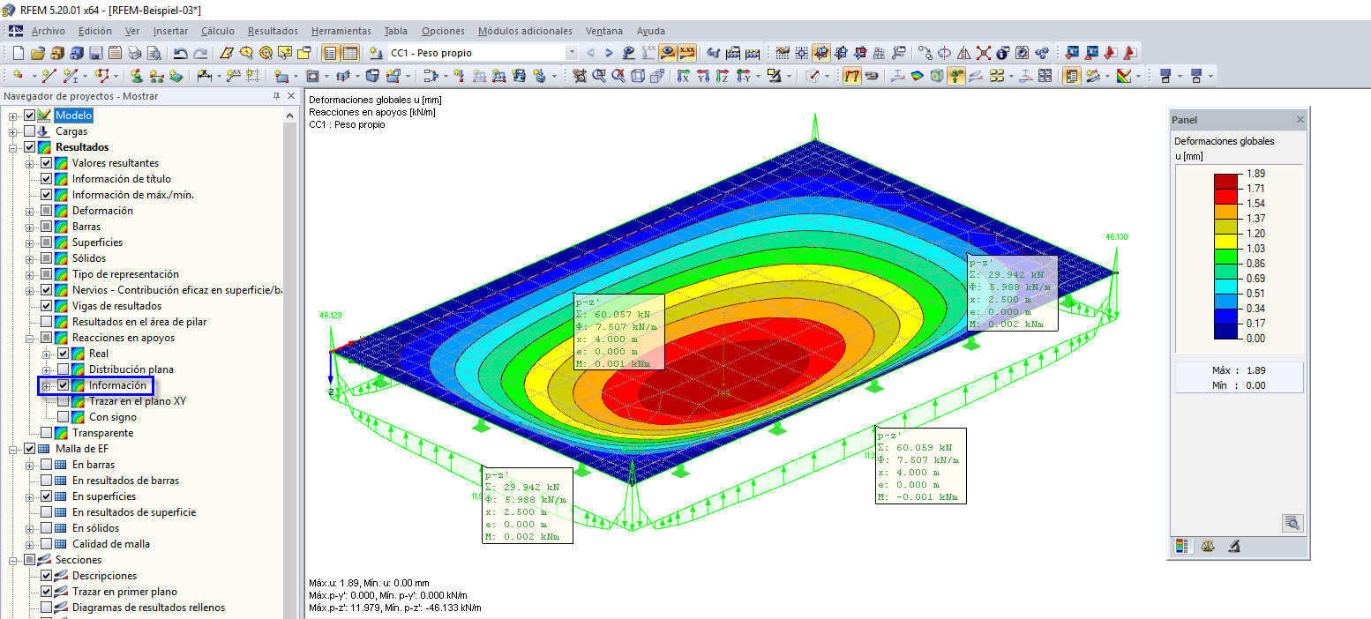Open the Resultados menu
The image size is (1371, 619).
273,31
